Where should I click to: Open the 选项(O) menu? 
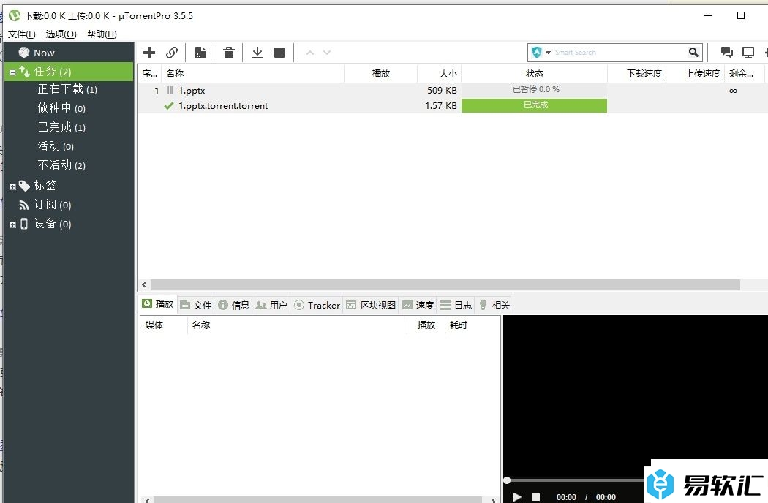[x=61, y=34]
